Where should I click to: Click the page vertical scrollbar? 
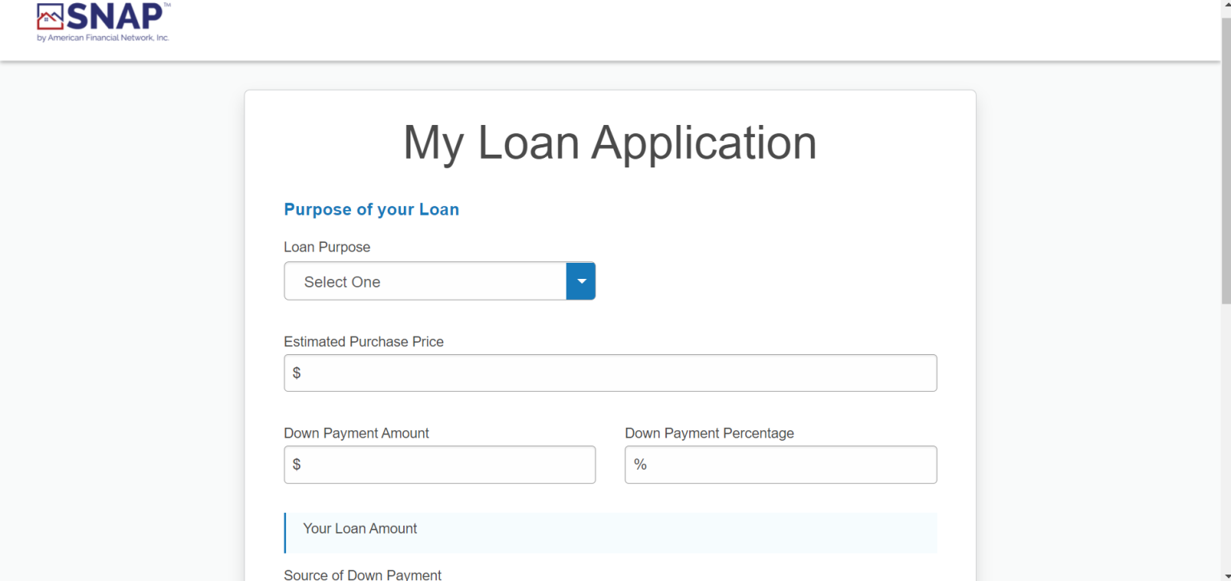(x=1225, y=160)
